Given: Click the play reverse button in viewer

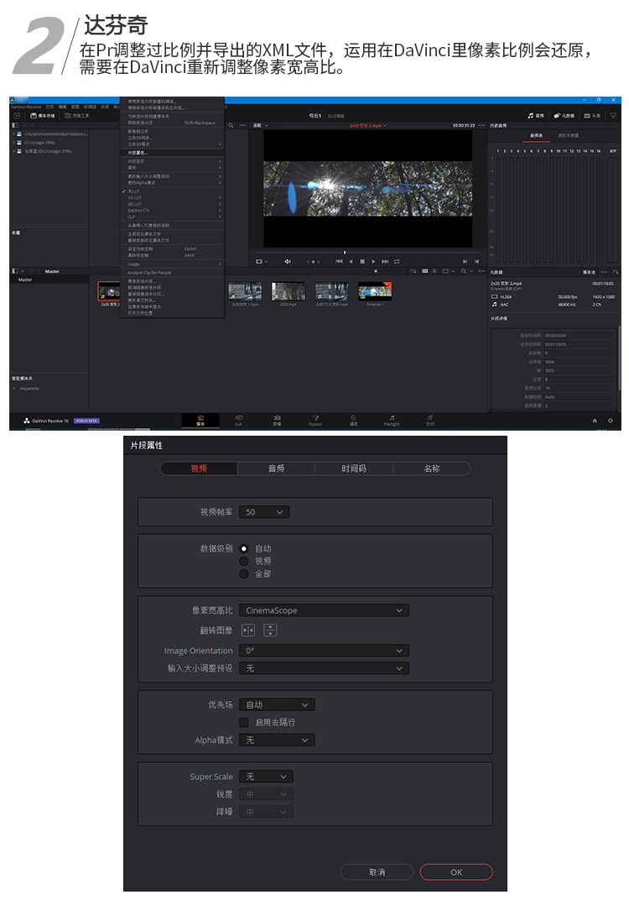Looking at the screenshot, I should [351, 261].
